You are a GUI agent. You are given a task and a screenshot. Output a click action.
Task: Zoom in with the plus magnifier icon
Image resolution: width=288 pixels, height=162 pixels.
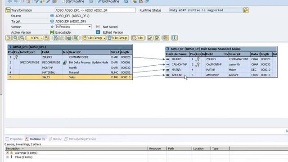pos(15,38)
